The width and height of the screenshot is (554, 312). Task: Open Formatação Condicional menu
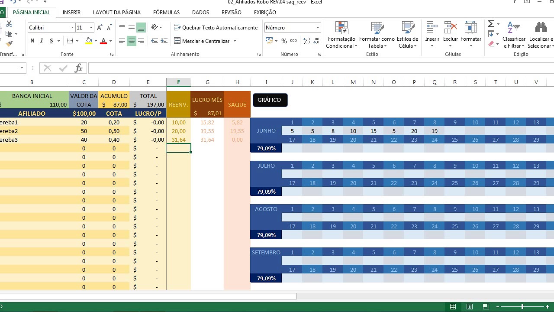tap(341, 35)
